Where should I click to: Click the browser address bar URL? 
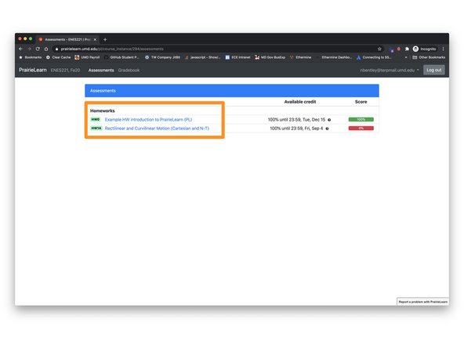click(x=112, y=49)
